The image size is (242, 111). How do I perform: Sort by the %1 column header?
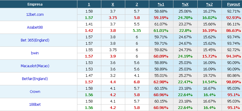(161, 4)
